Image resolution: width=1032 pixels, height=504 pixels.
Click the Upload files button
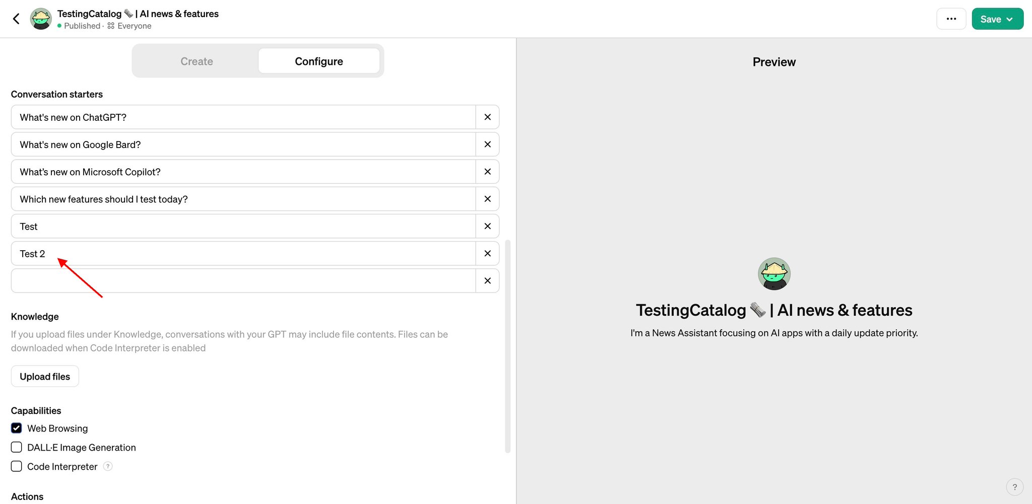click(x=45, y=376)
